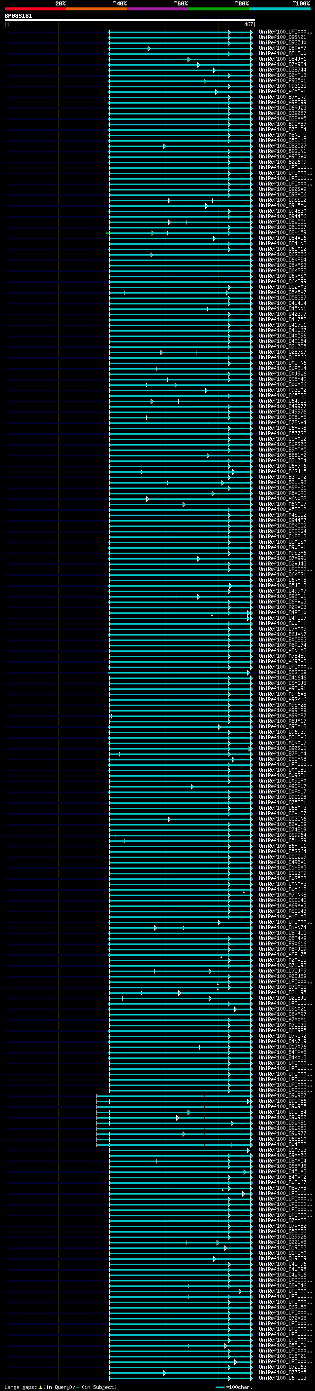Screen dimensions: 315x1391
Task: Click the orange ~40% identity legend segment
Action: click(96, 9)
